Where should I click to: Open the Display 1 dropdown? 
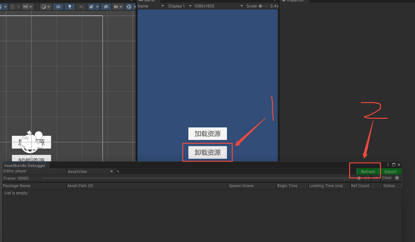point(179,6)
